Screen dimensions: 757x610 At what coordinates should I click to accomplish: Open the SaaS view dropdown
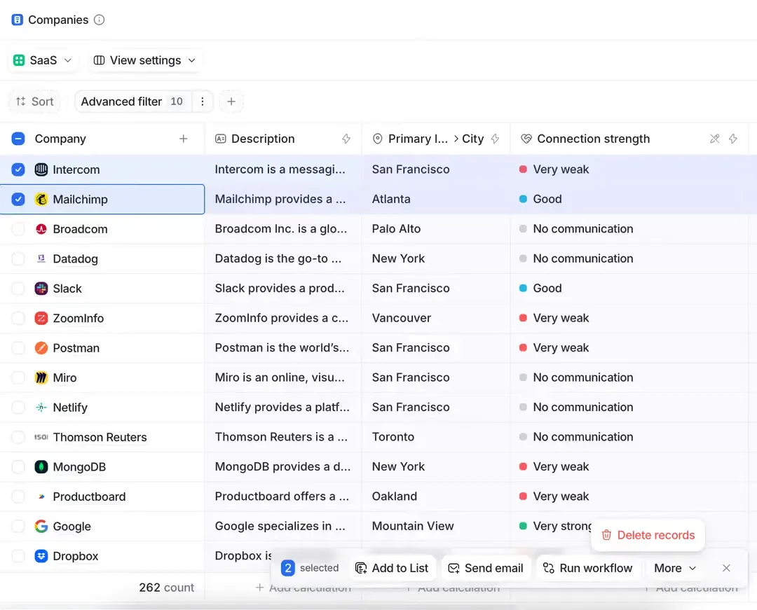(43, 60)
